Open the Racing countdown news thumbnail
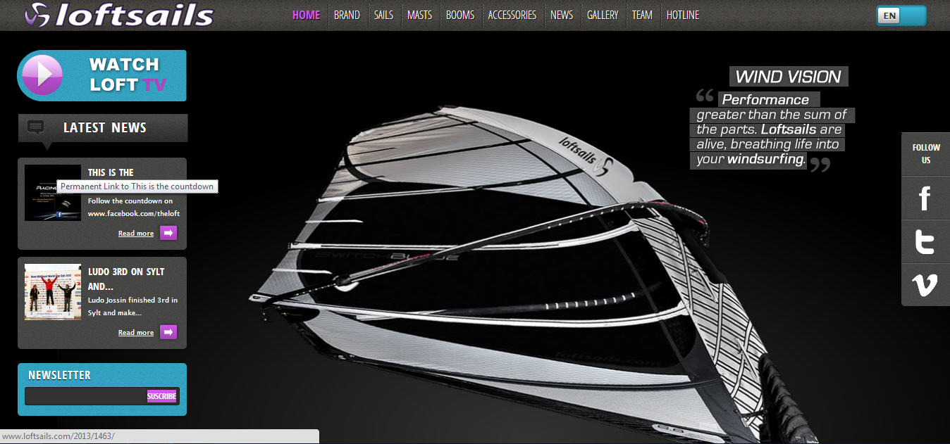Image resolution: width=950 pixels, height=444 pixels. [x=53, y=193]
